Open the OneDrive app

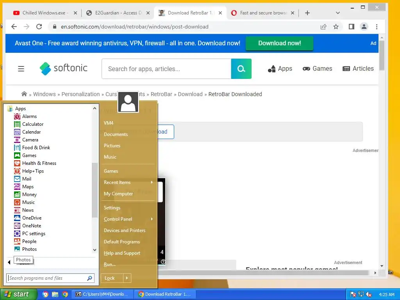click(x=31, y=218)
